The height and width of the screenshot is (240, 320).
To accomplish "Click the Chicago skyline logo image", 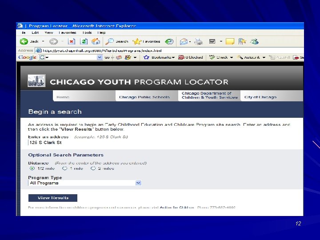I will coord(36,81).
